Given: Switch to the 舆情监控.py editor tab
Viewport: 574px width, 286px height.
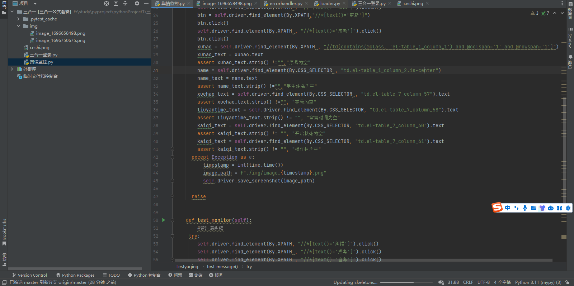Looking at the screenshot, I should (173, 4).
